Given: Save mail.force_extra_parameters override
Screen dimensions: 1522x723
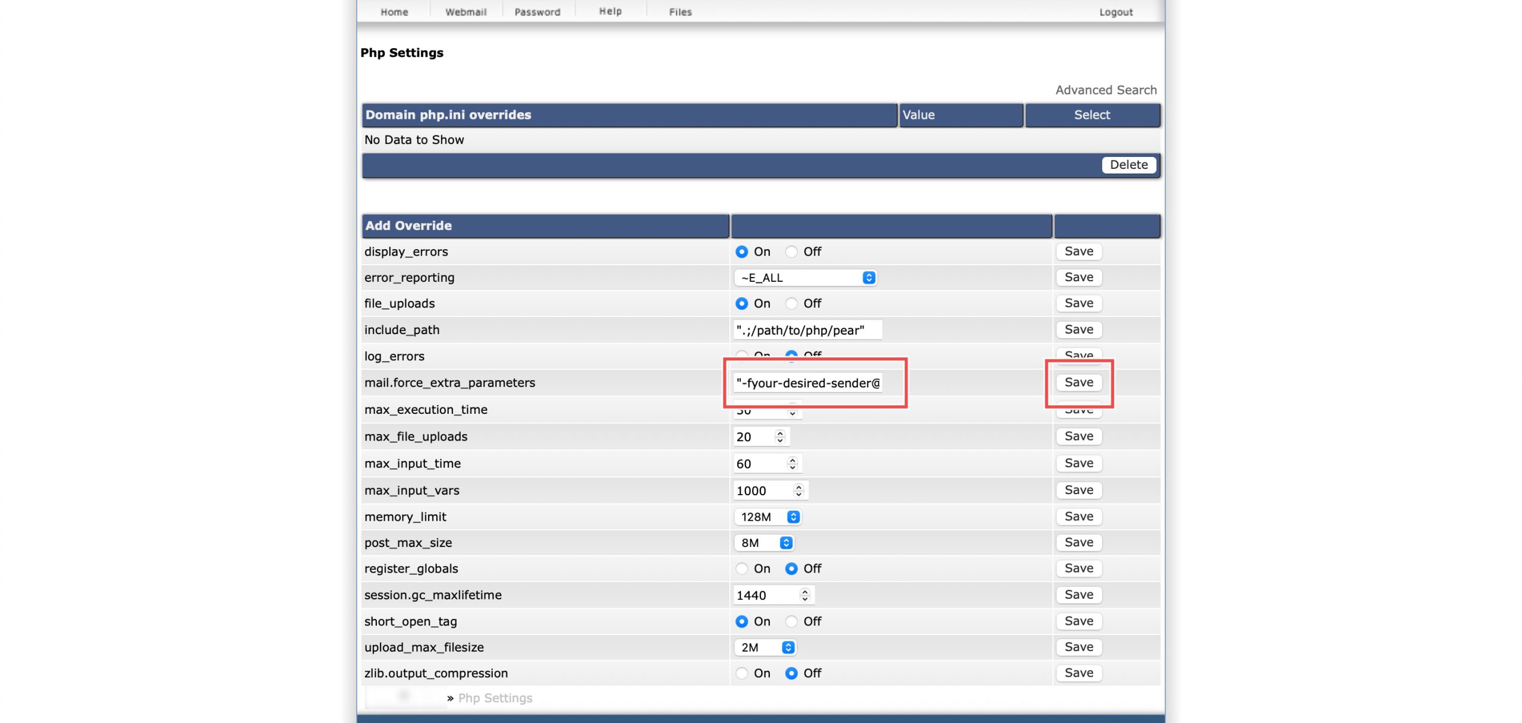Looking at the screenshot, I should (x=1078, y=382).
